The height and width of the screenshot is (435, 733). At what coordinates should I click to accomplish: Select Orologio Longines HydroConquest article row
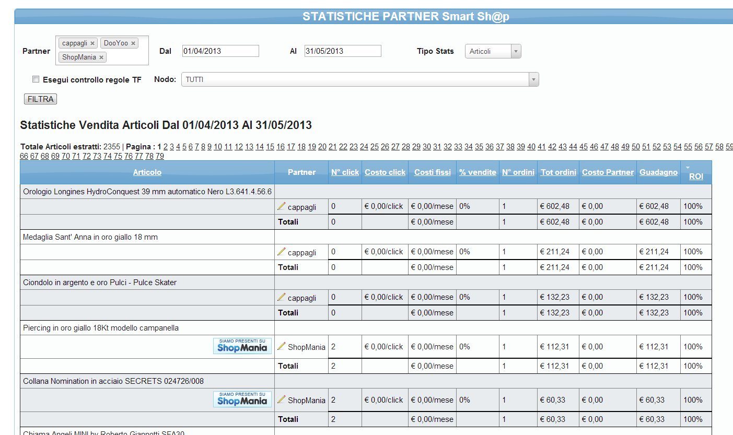point(147,192)
